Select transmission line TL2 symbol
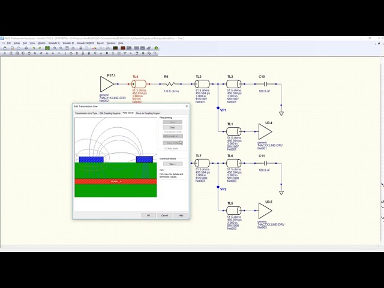The height and width of the screenshot is (288, 384). 233,84
